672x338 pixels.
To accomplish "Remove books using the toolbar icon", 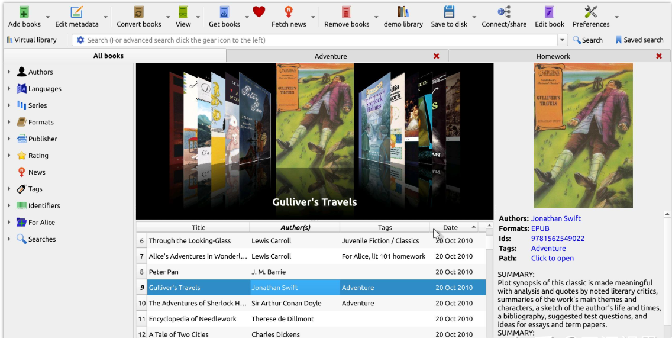I will pyautogui.click(x=346, y=17).
